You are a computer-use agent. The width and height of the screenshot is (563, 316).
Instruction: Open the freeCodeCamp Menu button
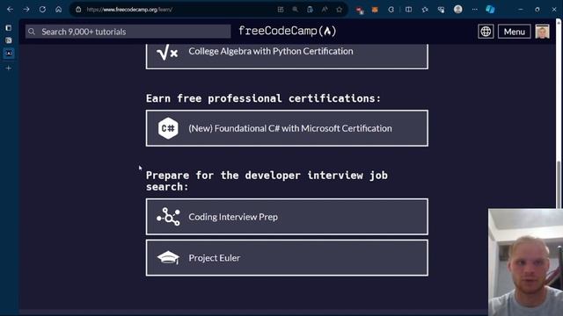pos(514,32)
